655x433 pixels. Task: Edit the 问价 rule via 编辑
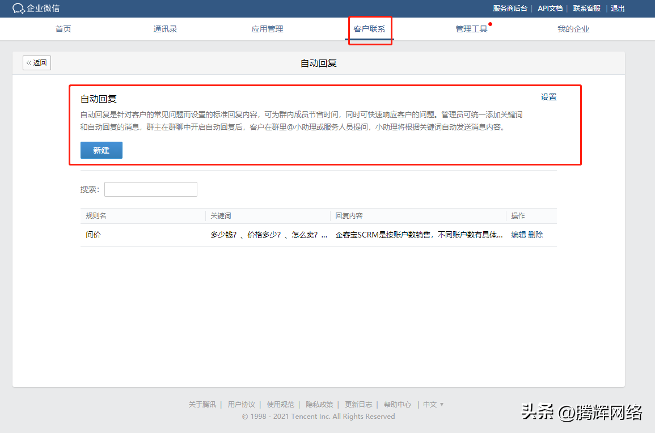518,235
